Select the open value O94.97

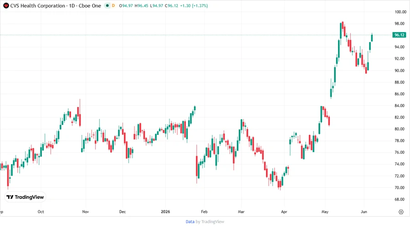coord(126,5)
